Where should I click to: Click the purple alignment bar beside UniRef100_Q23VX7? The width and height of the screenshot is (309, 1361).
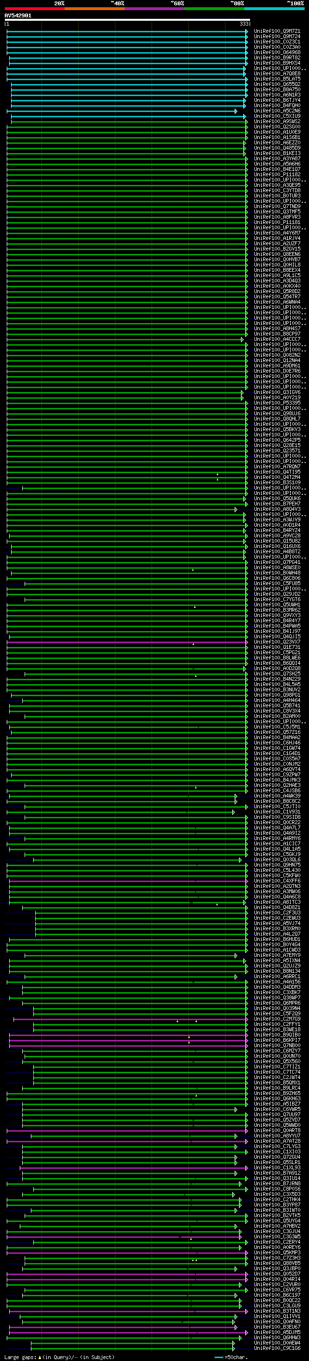click(x=128, y=642)
